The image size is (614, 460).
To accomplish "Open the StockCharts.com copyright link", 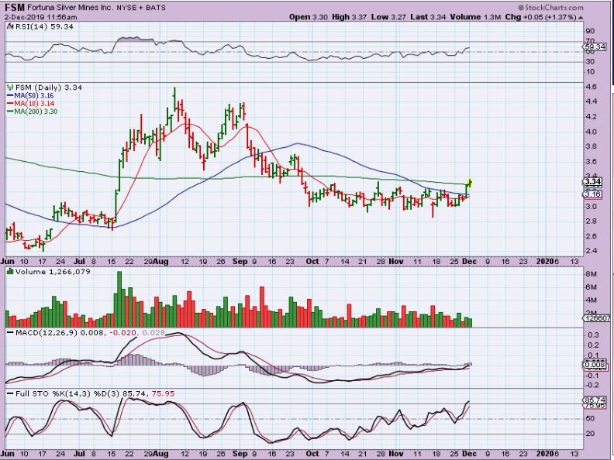I will coord(550,8).
